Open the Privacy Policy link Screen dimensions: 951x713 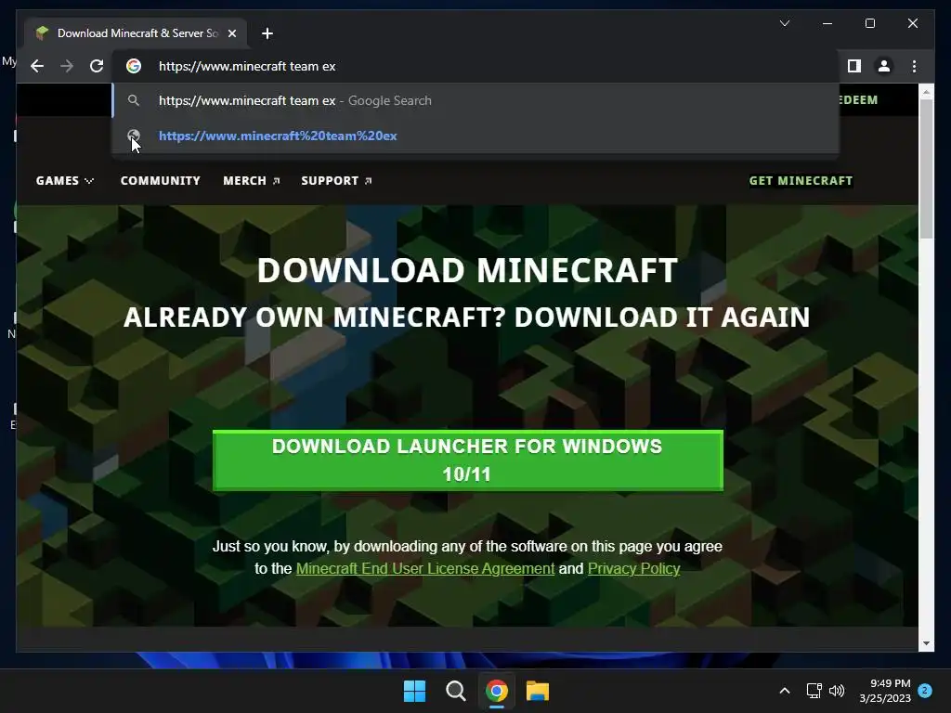pyautogui.click(x=633, y=569)
